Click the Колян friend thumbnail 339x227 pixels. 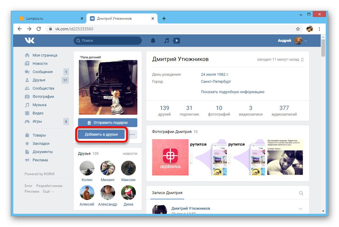[x=87, y=168]
